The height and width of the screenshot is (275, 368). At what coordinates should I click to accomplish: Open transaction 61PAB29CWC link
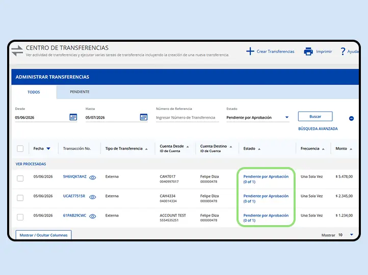(74, 215)
